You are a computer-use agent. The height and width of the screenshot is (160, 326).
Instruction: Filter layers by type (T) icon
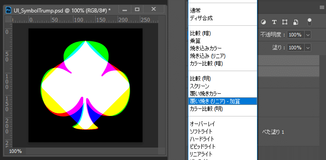(274, 22)
